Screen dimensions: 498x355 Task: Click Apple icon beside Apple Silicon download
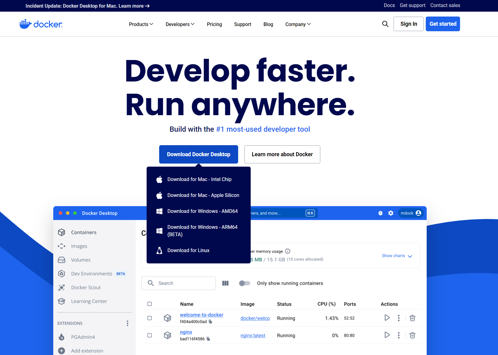[159, 195]
